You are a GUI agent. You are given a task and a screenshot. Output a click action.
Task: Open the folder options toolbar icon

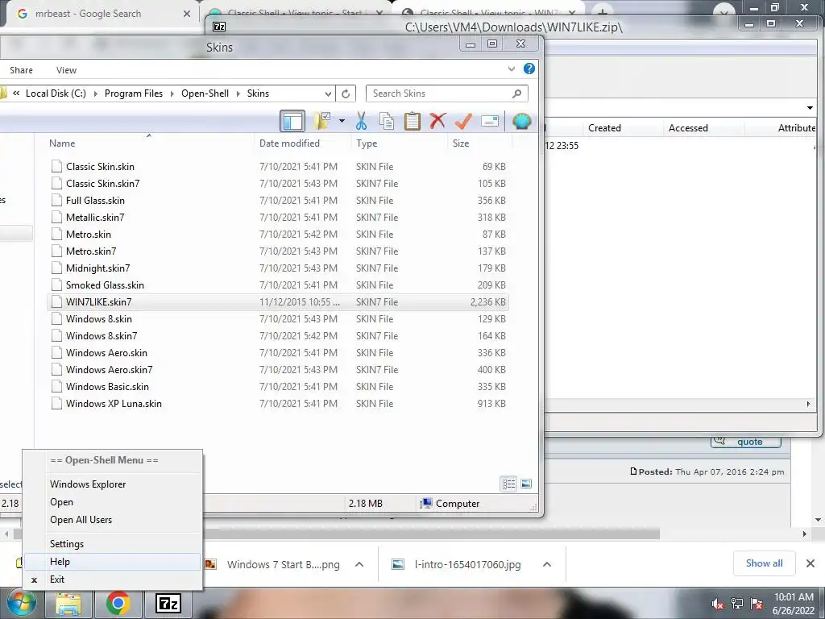point(322,121)
